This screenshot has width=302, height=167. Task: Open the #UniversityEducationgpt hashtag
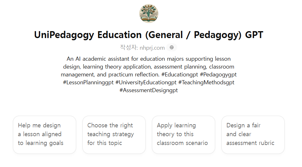(146, 82)
